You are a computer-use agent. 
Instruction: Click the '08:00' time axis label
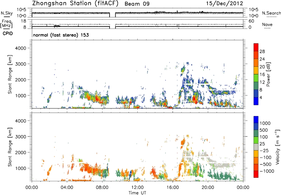pos(102,188)
